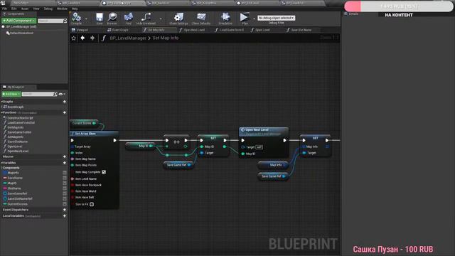Click the back navigation arrow in graph
This screenshot has height=256, width=455.
pos(82,38)
